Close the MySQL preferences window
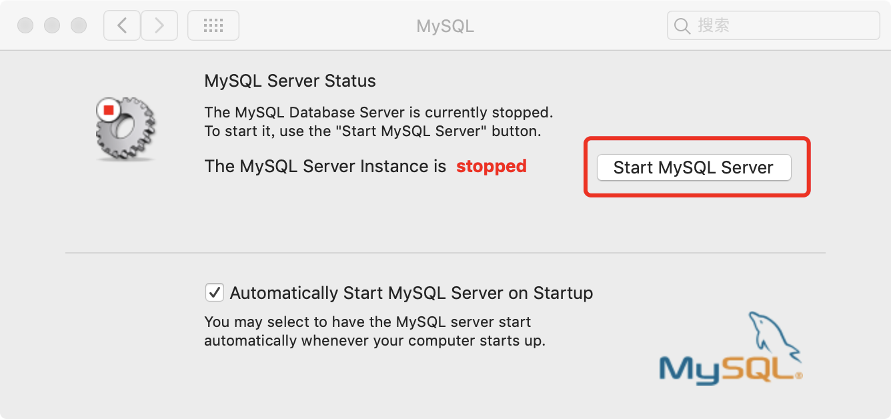This screenshot has height=419, width=891. point(25,26)
